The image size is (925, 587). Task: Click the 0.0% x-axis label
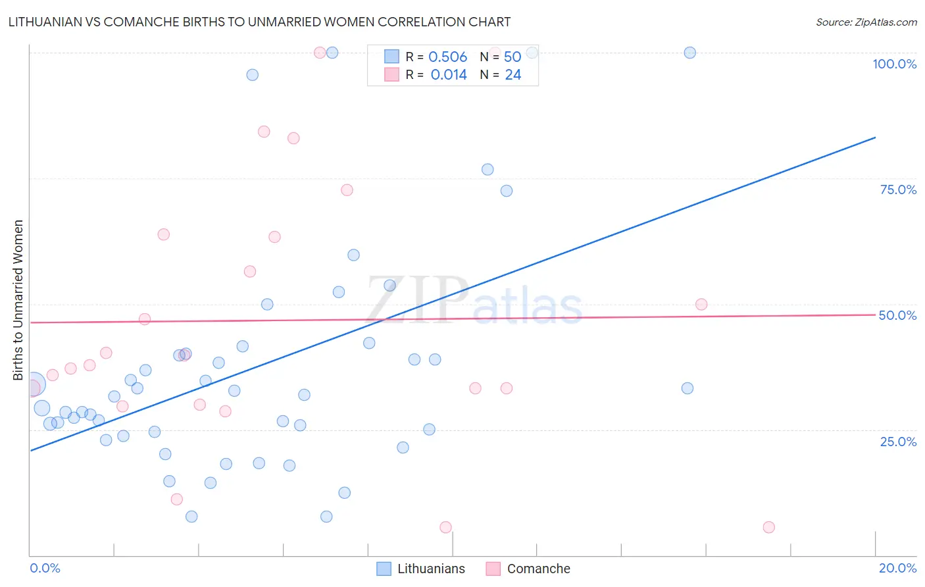tap(45, 568)
